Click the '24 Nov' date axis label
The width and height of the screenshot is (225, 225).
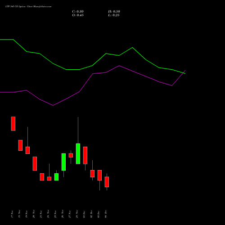click(x=48, y=214)
